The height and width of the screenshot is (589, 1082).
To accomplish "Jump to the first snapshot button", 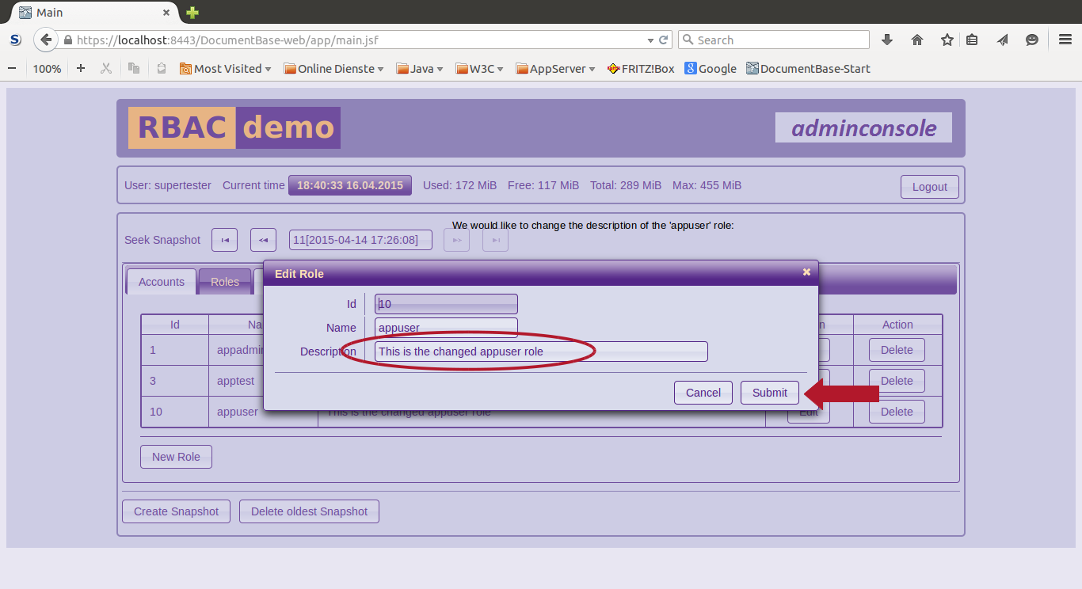I will coord(224,240).
